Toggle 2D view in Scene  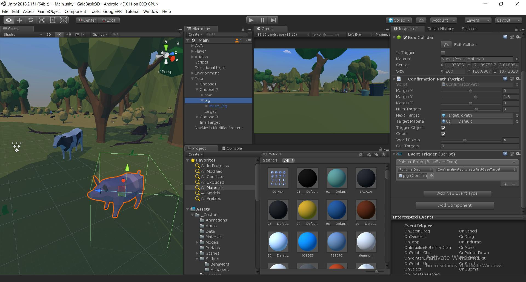coord(49,34)
